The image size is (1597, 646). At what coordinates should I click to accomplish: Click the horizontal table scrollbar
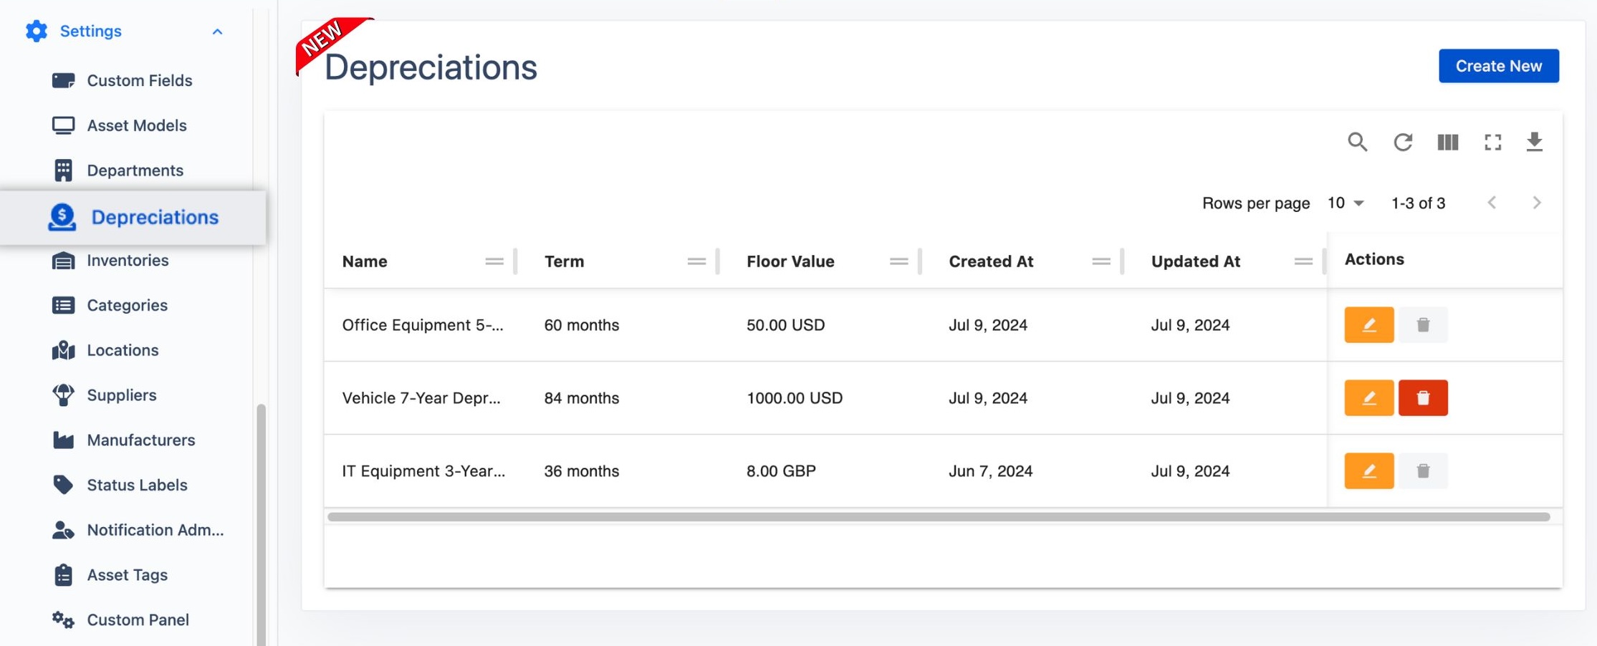[x=938, y=516]
